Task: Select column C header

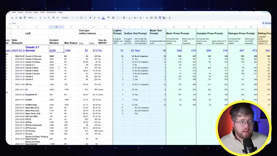Action: pyautogui.click(x=37, y=27)
